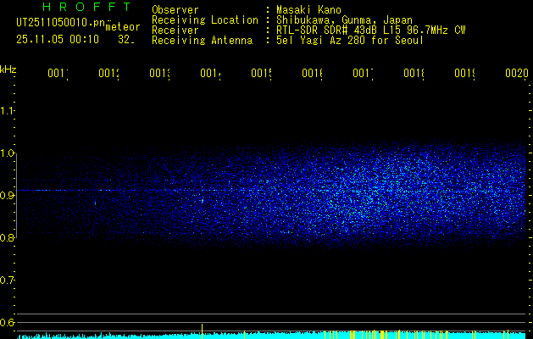Click the receiver line RTL-SDR SDR# 43dB
The image size is (533, 339).
[x=328, y=31]
